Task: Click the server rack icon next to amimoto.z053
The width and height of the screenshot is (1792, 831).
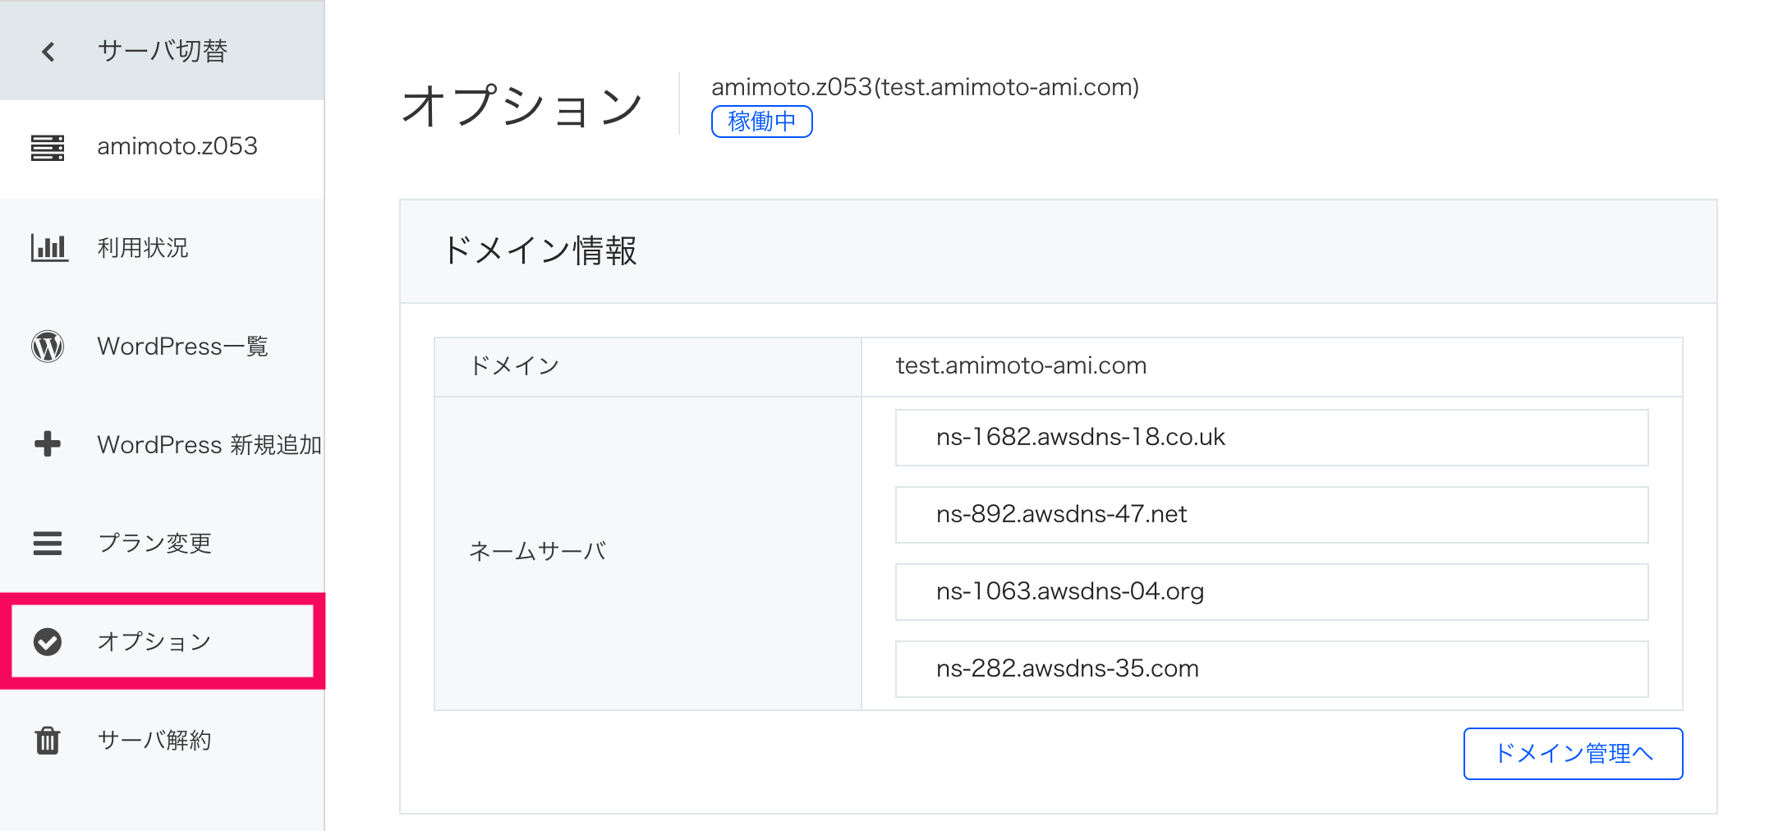Action: 48,148
